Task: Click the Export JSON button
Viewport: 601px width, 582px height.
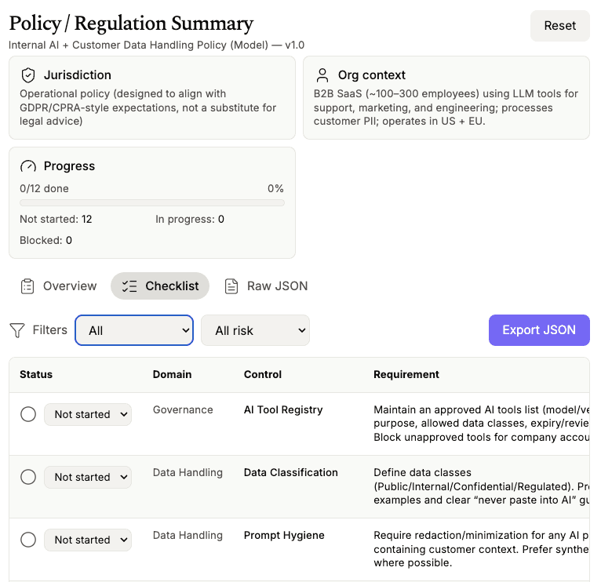Action: coord(539,330)
